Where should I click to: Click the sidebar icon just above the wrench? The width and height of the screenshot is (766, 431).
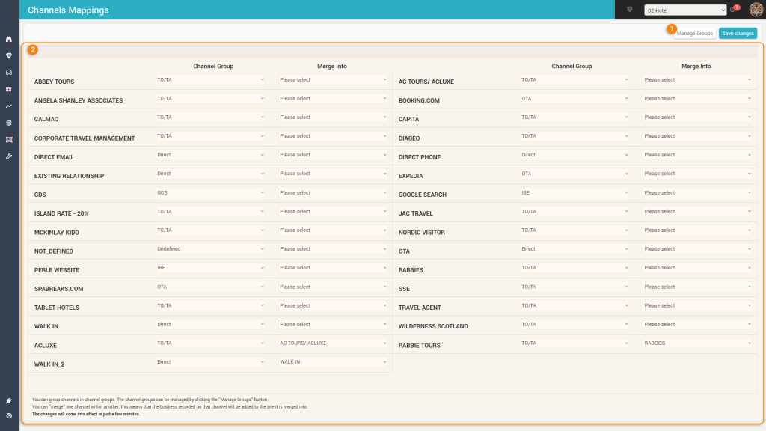[9, 140]
